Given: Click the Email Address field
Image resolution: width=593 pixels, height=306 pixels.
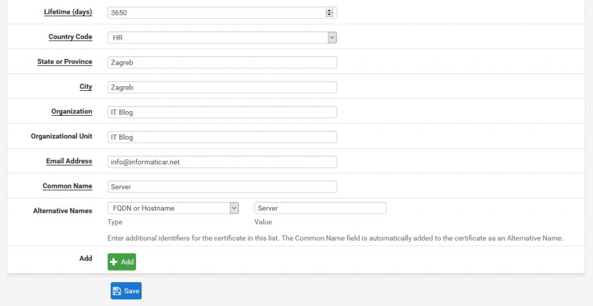Looking at the screenshot, I should pos(222,162).
